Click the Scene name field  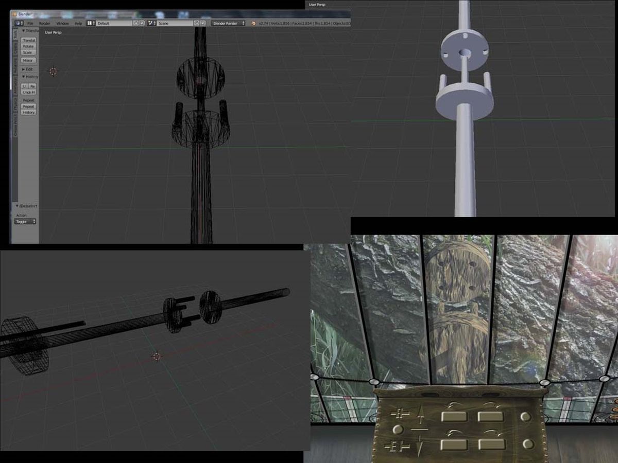(x=175, y=23)
